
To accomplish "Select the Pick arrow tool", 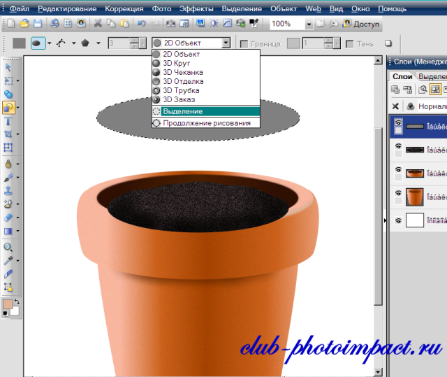I will pyautogui.click(x=8, y=68).
